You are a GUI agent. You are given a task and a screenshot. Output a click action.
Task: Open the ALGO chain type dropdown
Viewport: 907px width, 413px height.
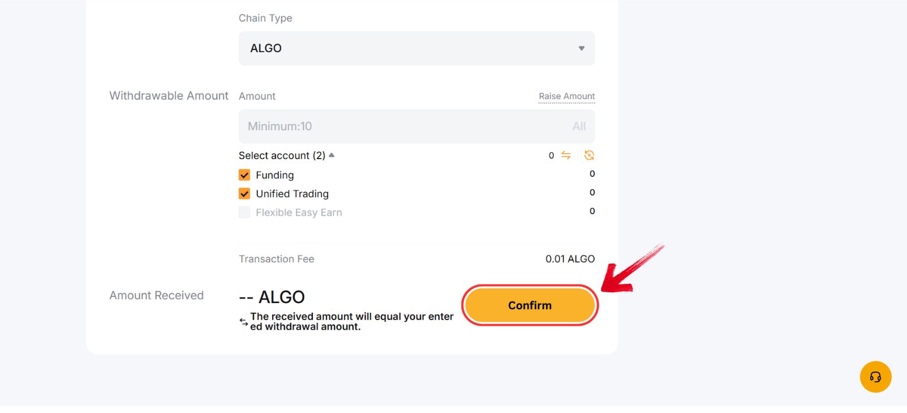pos(416,49)
